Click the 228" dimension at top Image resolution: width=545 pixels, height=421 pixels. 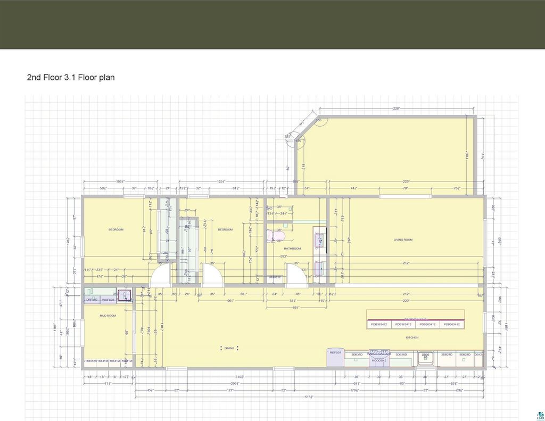pyautogui.click(x=396, y=109)
